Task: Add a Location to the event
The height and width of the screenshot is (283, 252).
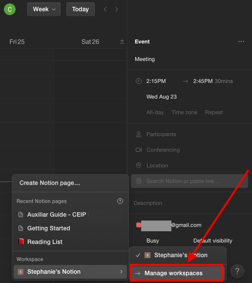Action: pos(157,165)
